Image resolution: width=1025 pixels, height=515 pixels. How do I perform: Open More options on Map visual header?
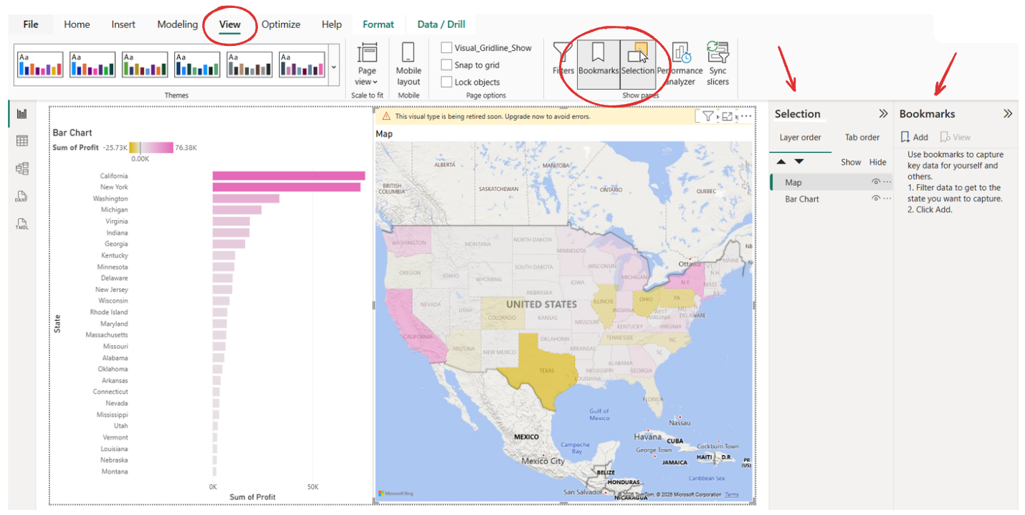tap(745, 116)
